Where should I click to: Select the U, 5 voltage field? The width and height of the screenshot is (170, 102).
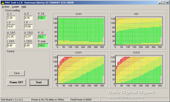pos(28,18)
